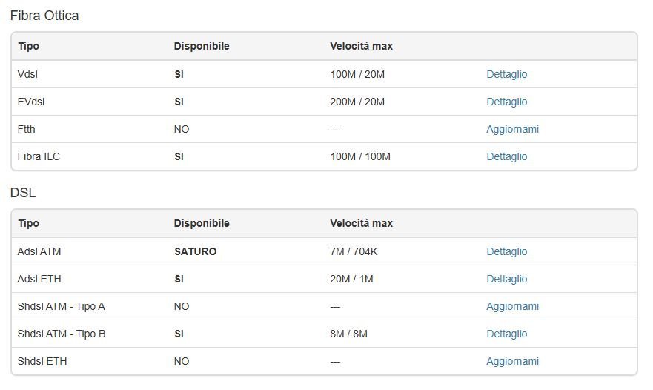The height and width of the screenshot is (390, 653).
Task: Show Dettaglio for Adsl ETH
Action: tap(506, 279)
